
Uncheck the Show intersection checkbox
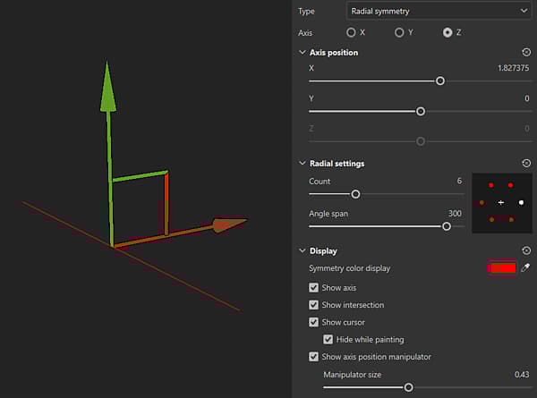(313, 305)
